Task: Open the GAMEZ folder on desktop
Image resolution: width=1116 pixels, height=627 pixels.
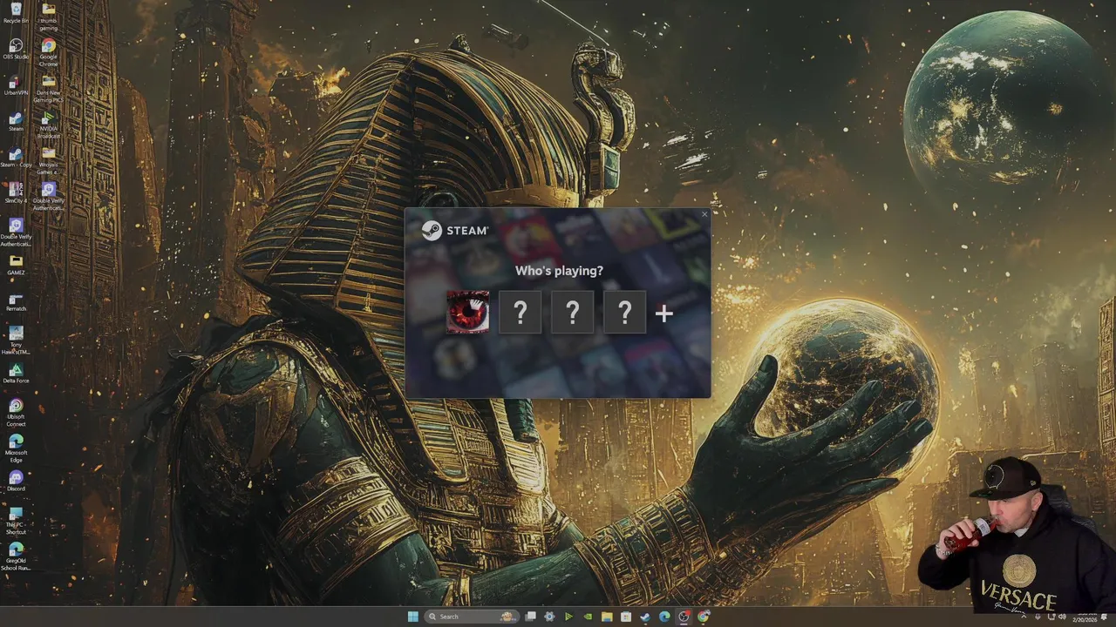Action: tap(16, 265)
